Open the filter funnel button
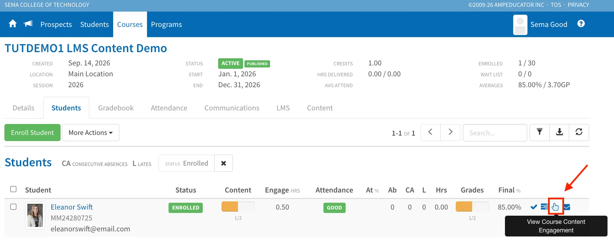 click(539, 132)
